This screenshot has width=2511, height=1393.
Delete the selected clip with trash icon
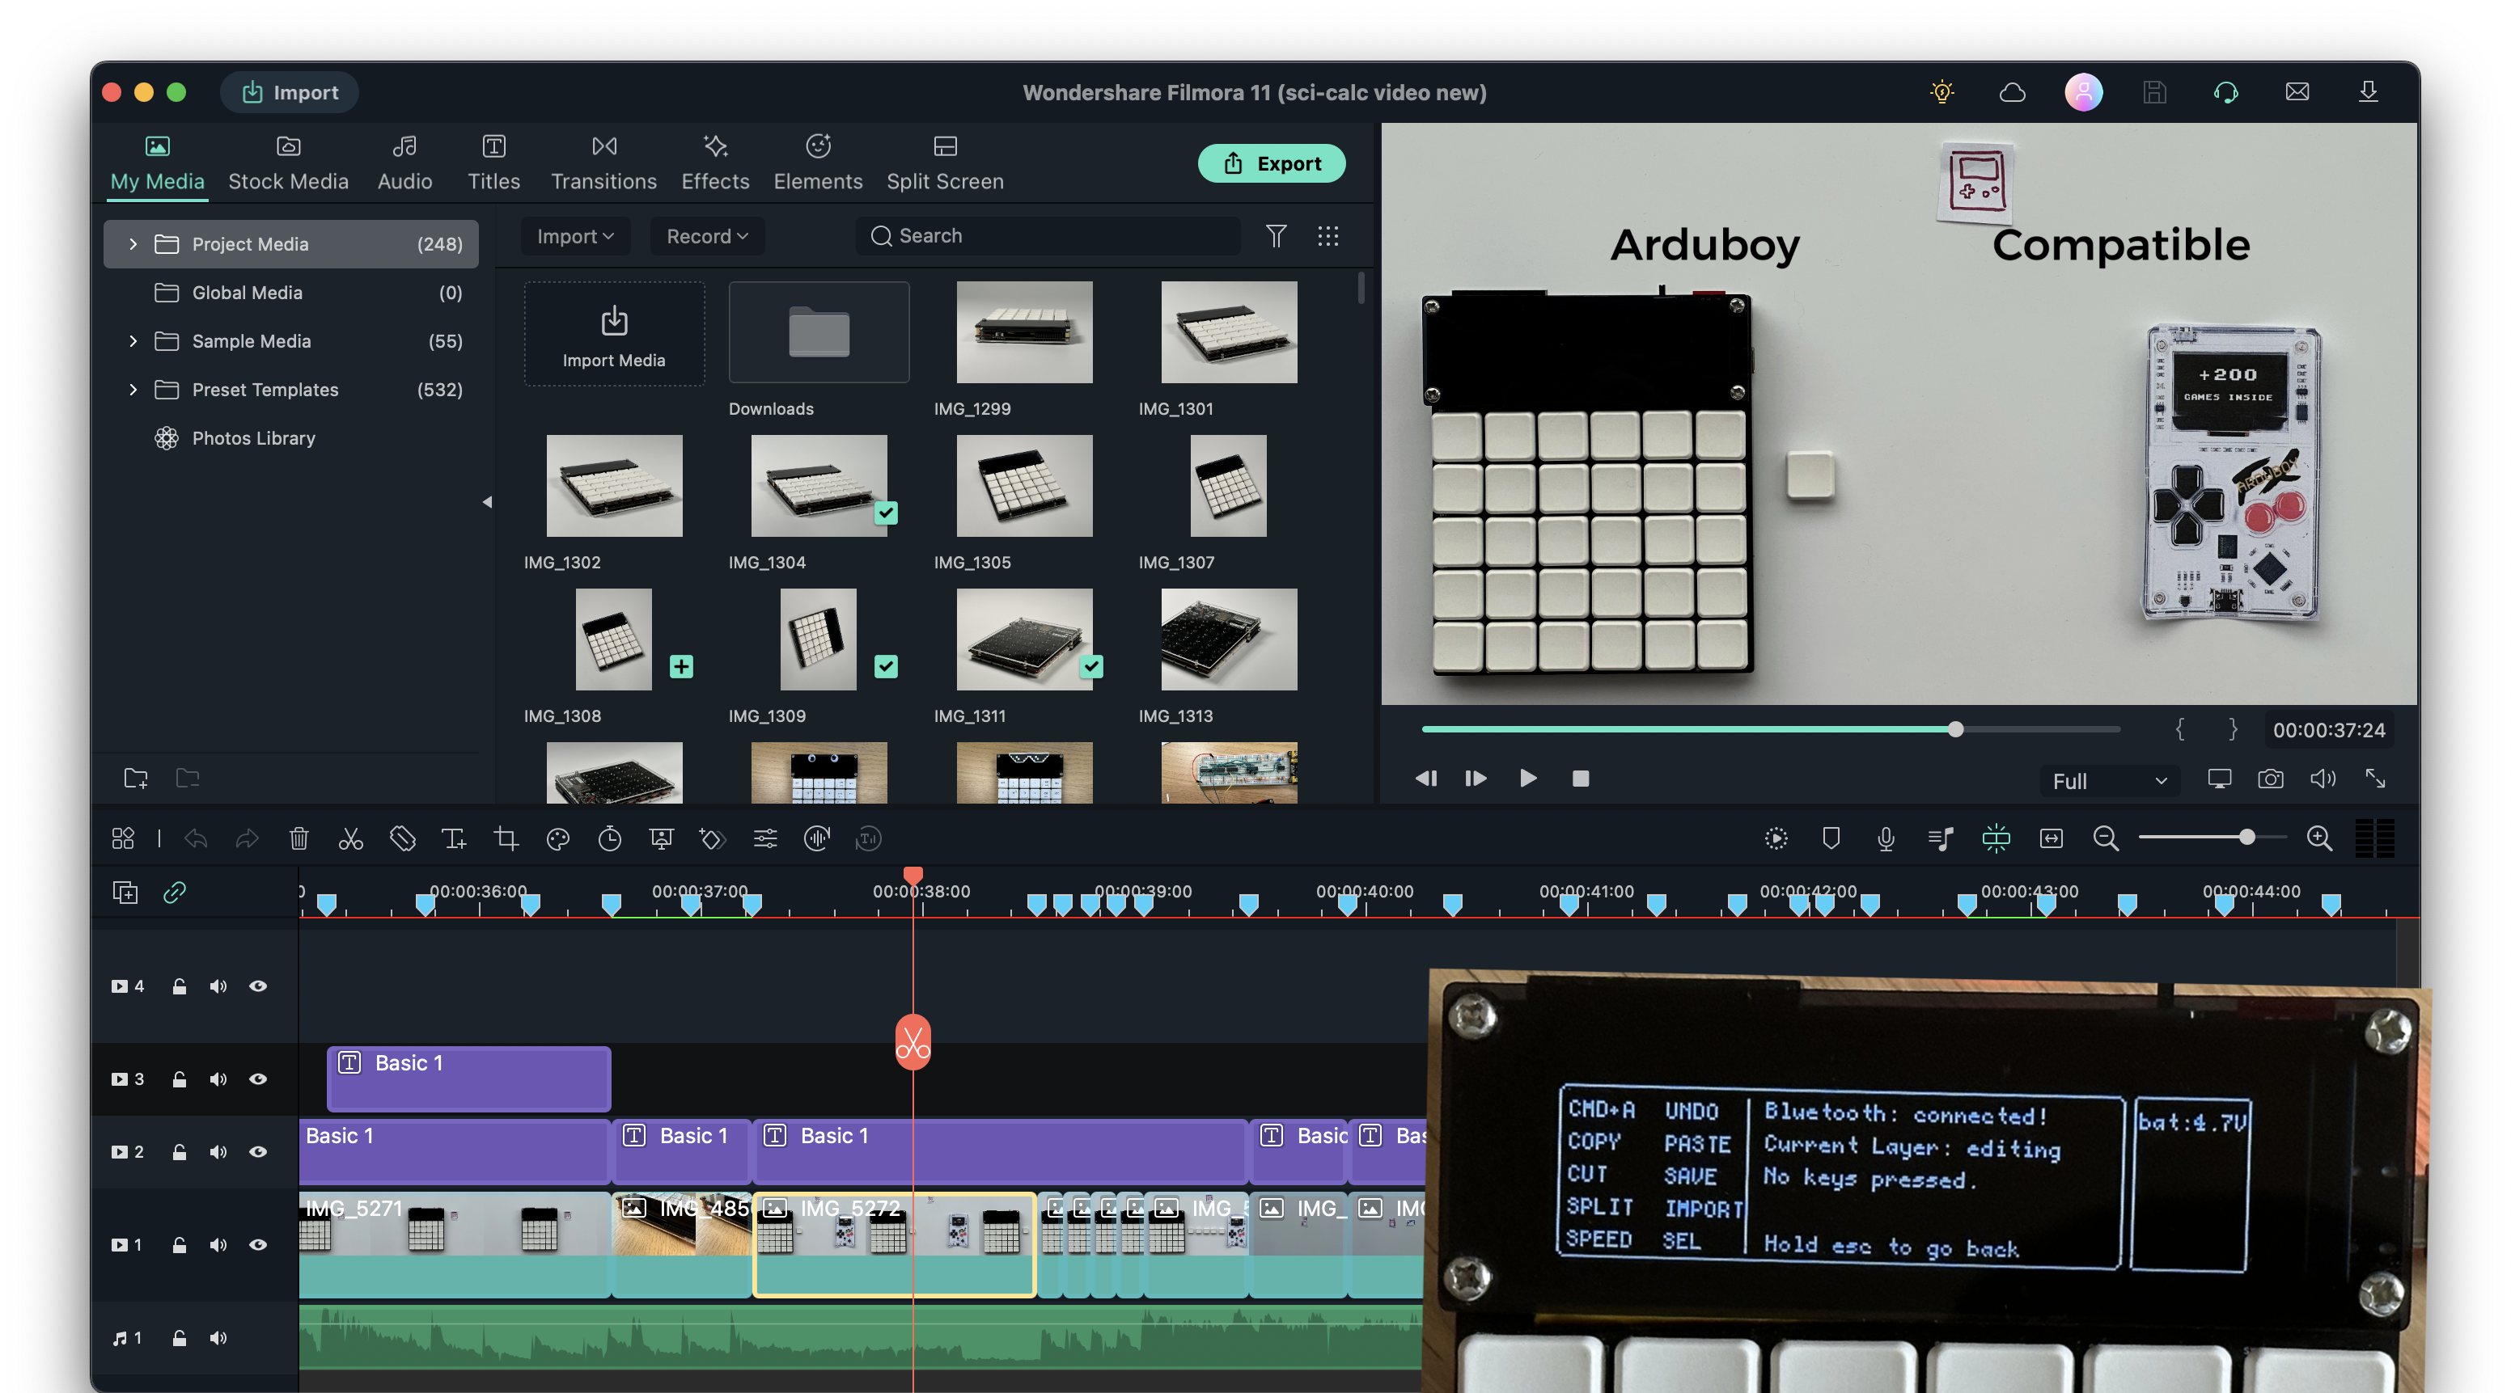click(299, 838)
